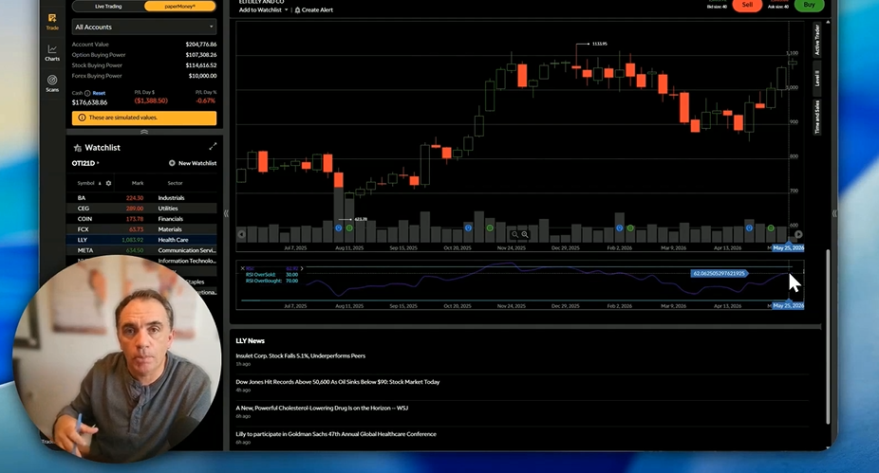Open the Active Trader side tab
879x473 pixels.
pos(816,40)
